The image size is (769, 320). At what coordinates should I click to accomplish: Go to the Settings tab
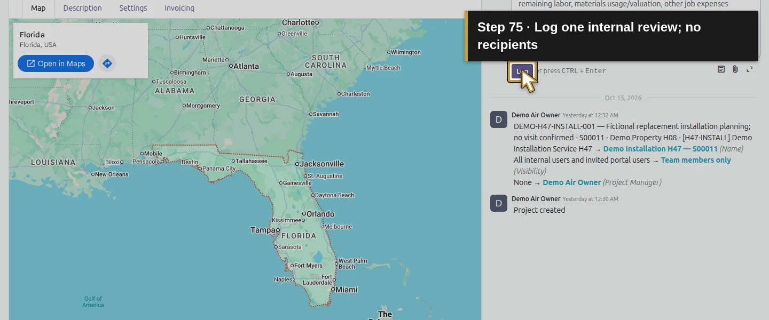pos(133,8)
